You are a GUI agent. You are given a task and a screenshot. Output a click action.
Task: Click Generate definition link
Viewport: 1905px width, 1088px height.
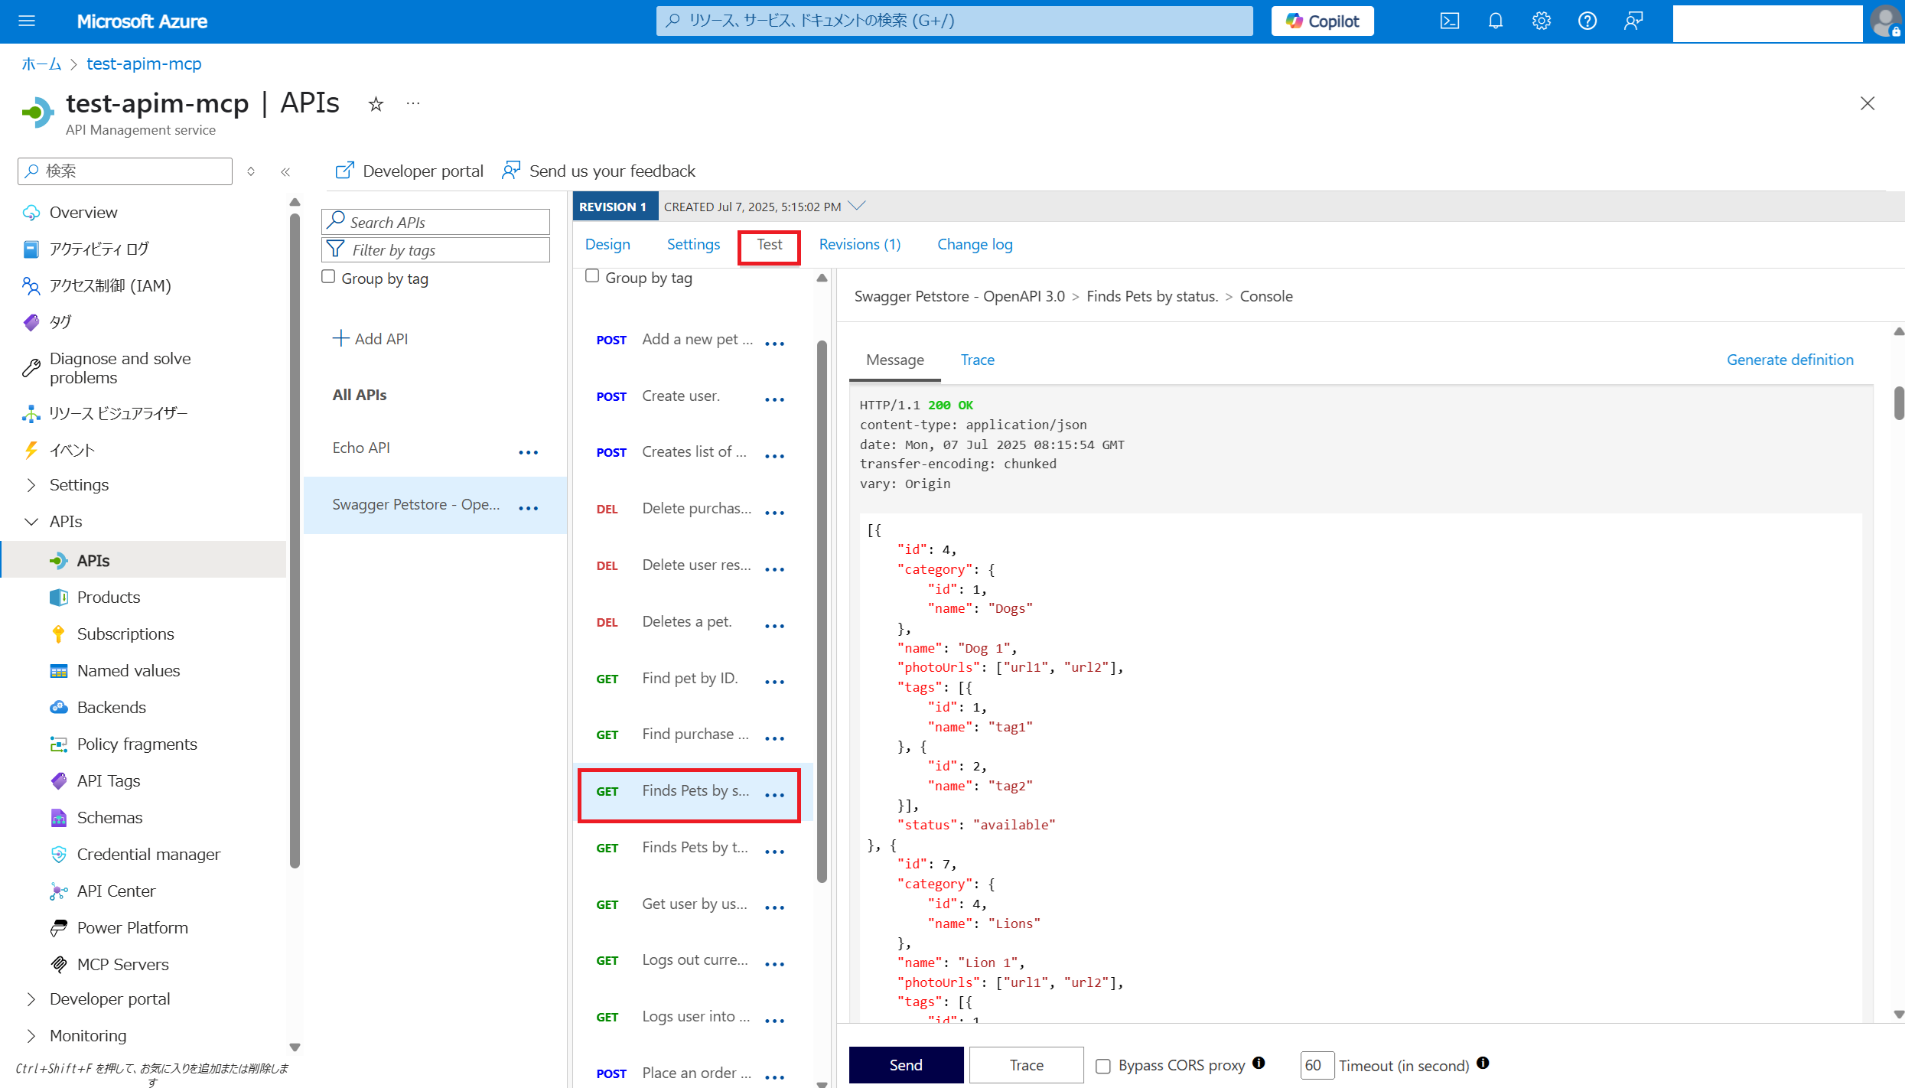1790,360
